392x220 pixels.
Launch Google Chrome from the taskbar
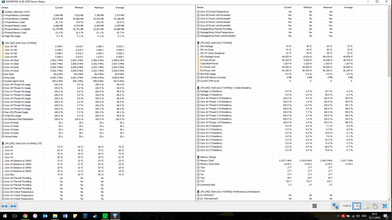pos(25,216)
